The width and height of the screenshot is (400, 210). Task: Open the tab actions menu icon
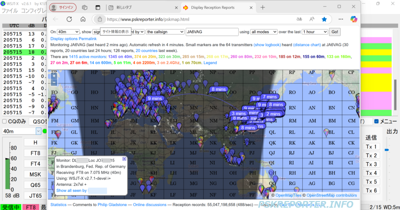[98, 7]
